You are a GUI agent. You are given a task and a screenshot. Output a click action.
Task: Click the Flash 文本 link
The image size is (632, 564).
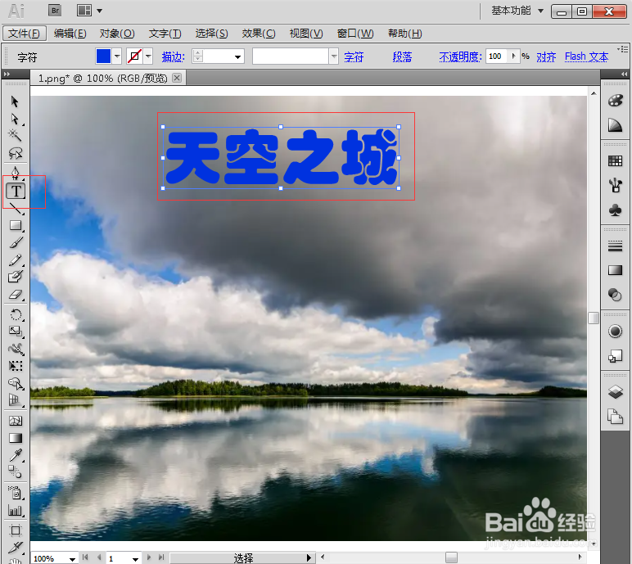pyautogui.click(x=586, y=56)
